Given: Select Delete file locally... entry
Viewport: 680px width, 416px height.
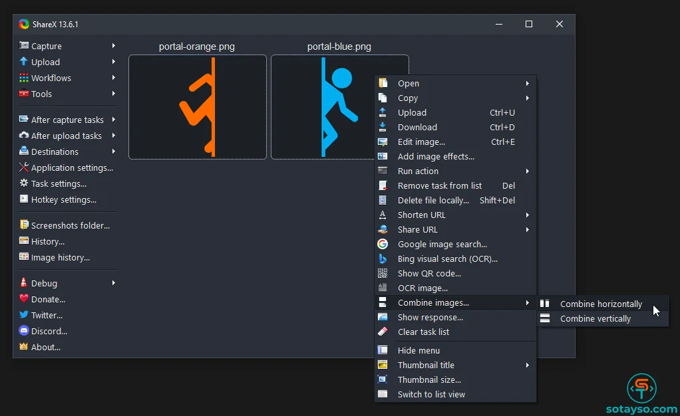Looking at the screenshot, I should [x=455, y=200].
